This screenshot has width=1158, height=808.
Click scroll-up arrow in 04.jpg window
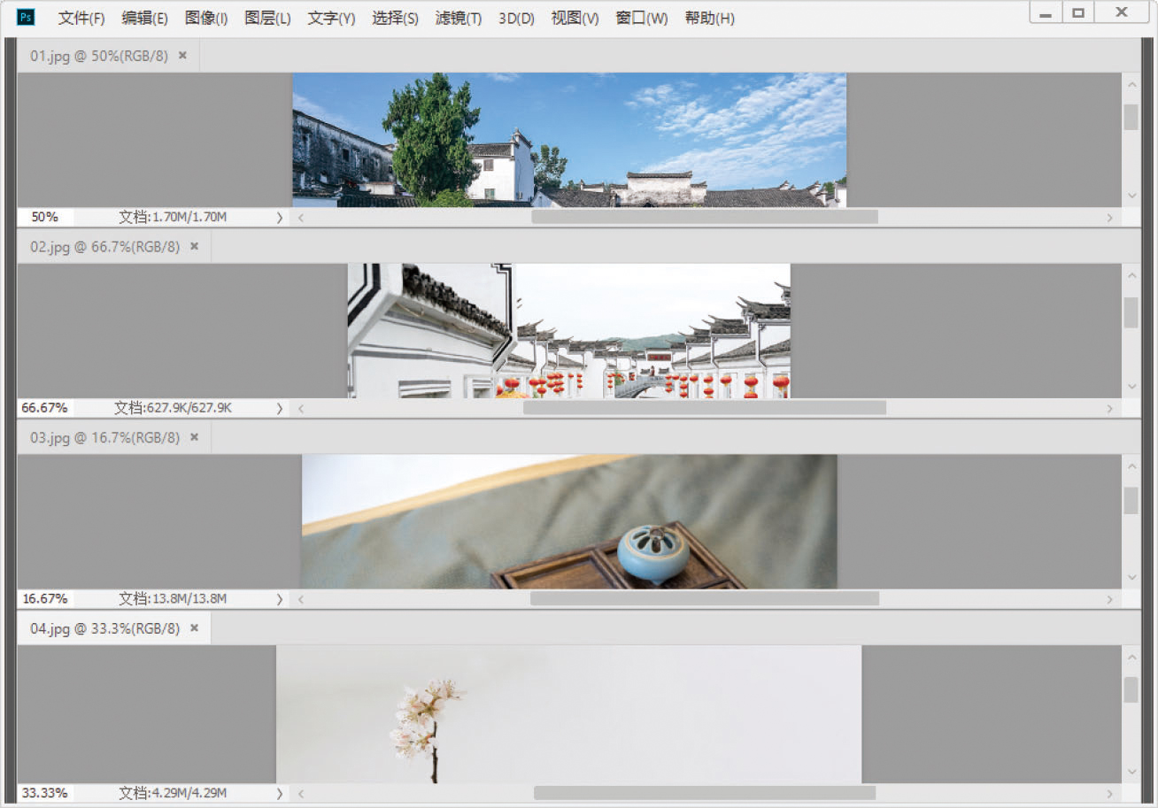(1131, 657)
